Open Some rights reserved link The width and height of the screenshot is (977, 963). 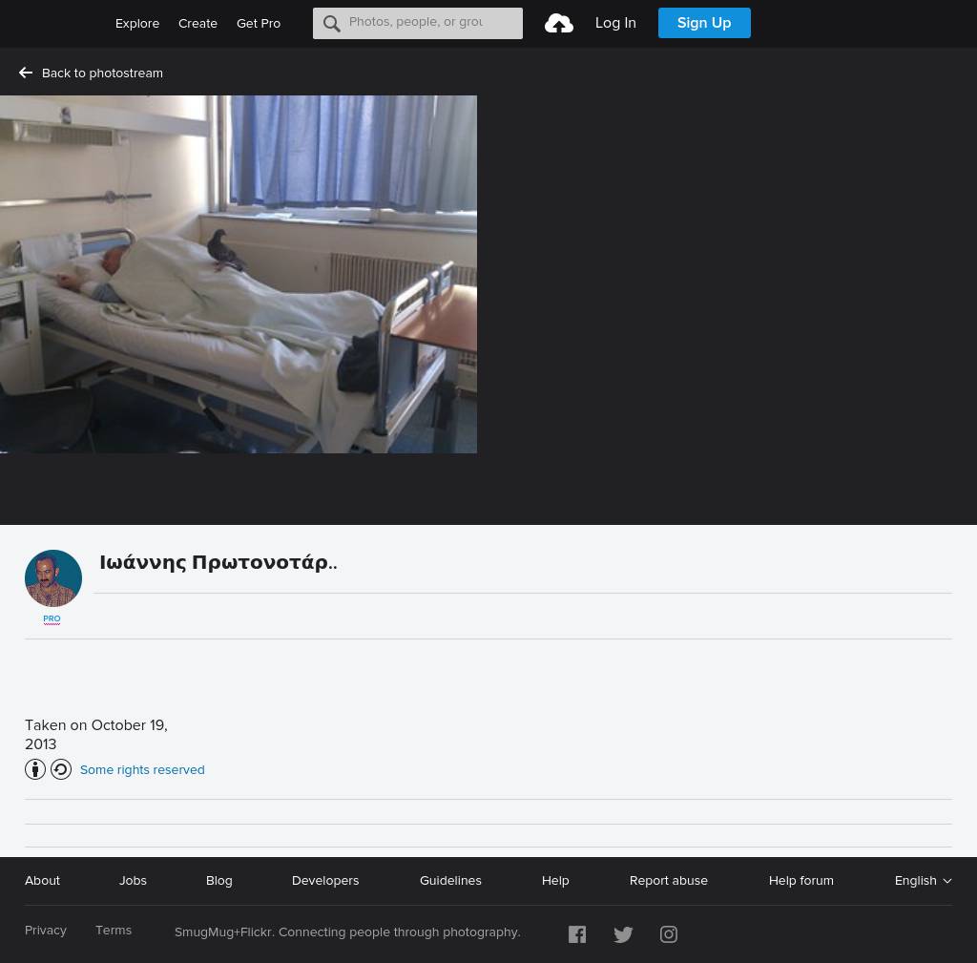[x=142, y=770]
